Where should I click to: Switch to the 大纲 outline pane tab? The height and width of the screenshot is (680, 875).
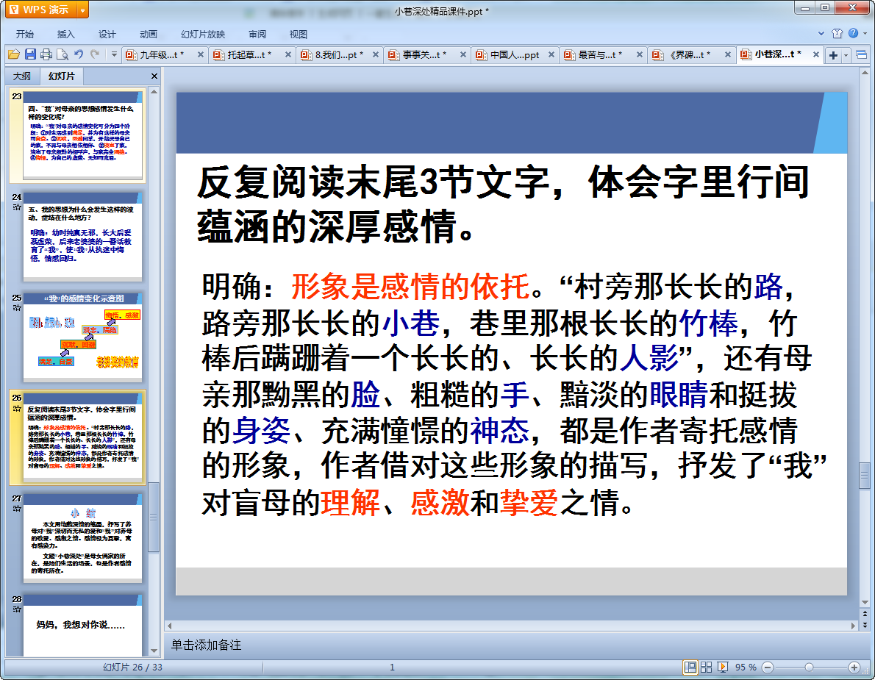pyautogui.click(x=22, y=76)
